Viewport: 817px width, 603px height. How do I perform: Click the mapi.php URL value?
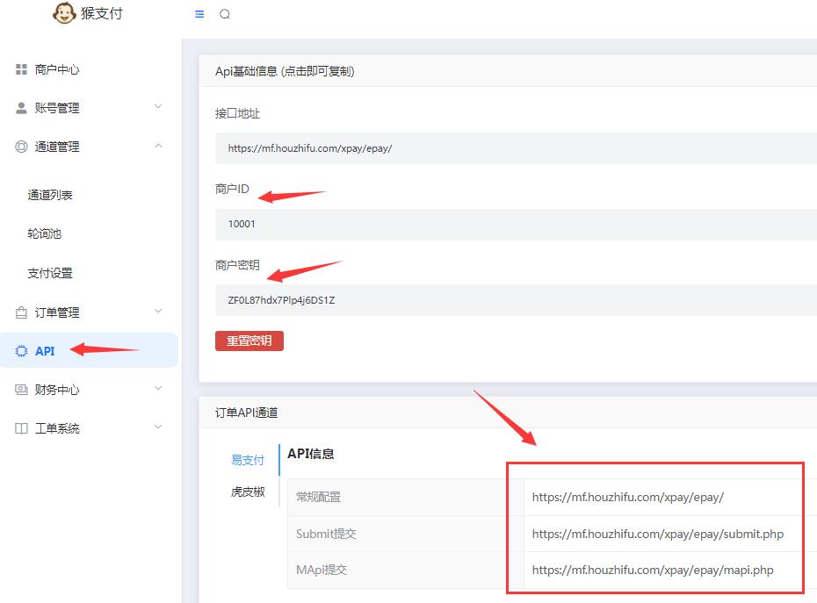tap(653, 571)
